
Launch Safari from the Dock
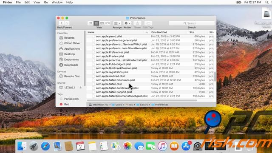click(x=45, y=146)
